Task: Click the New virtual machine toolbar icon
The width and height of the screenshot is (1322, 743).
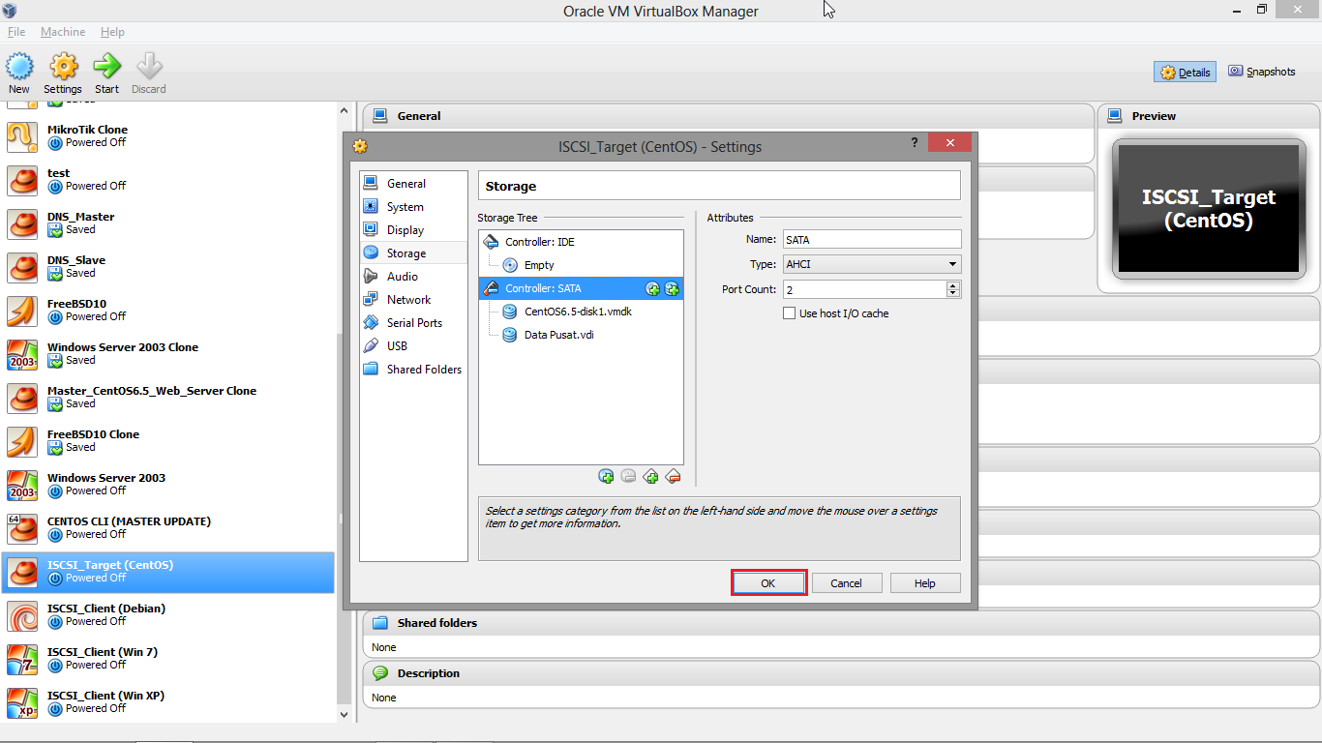Action: [x=19, y=67]
